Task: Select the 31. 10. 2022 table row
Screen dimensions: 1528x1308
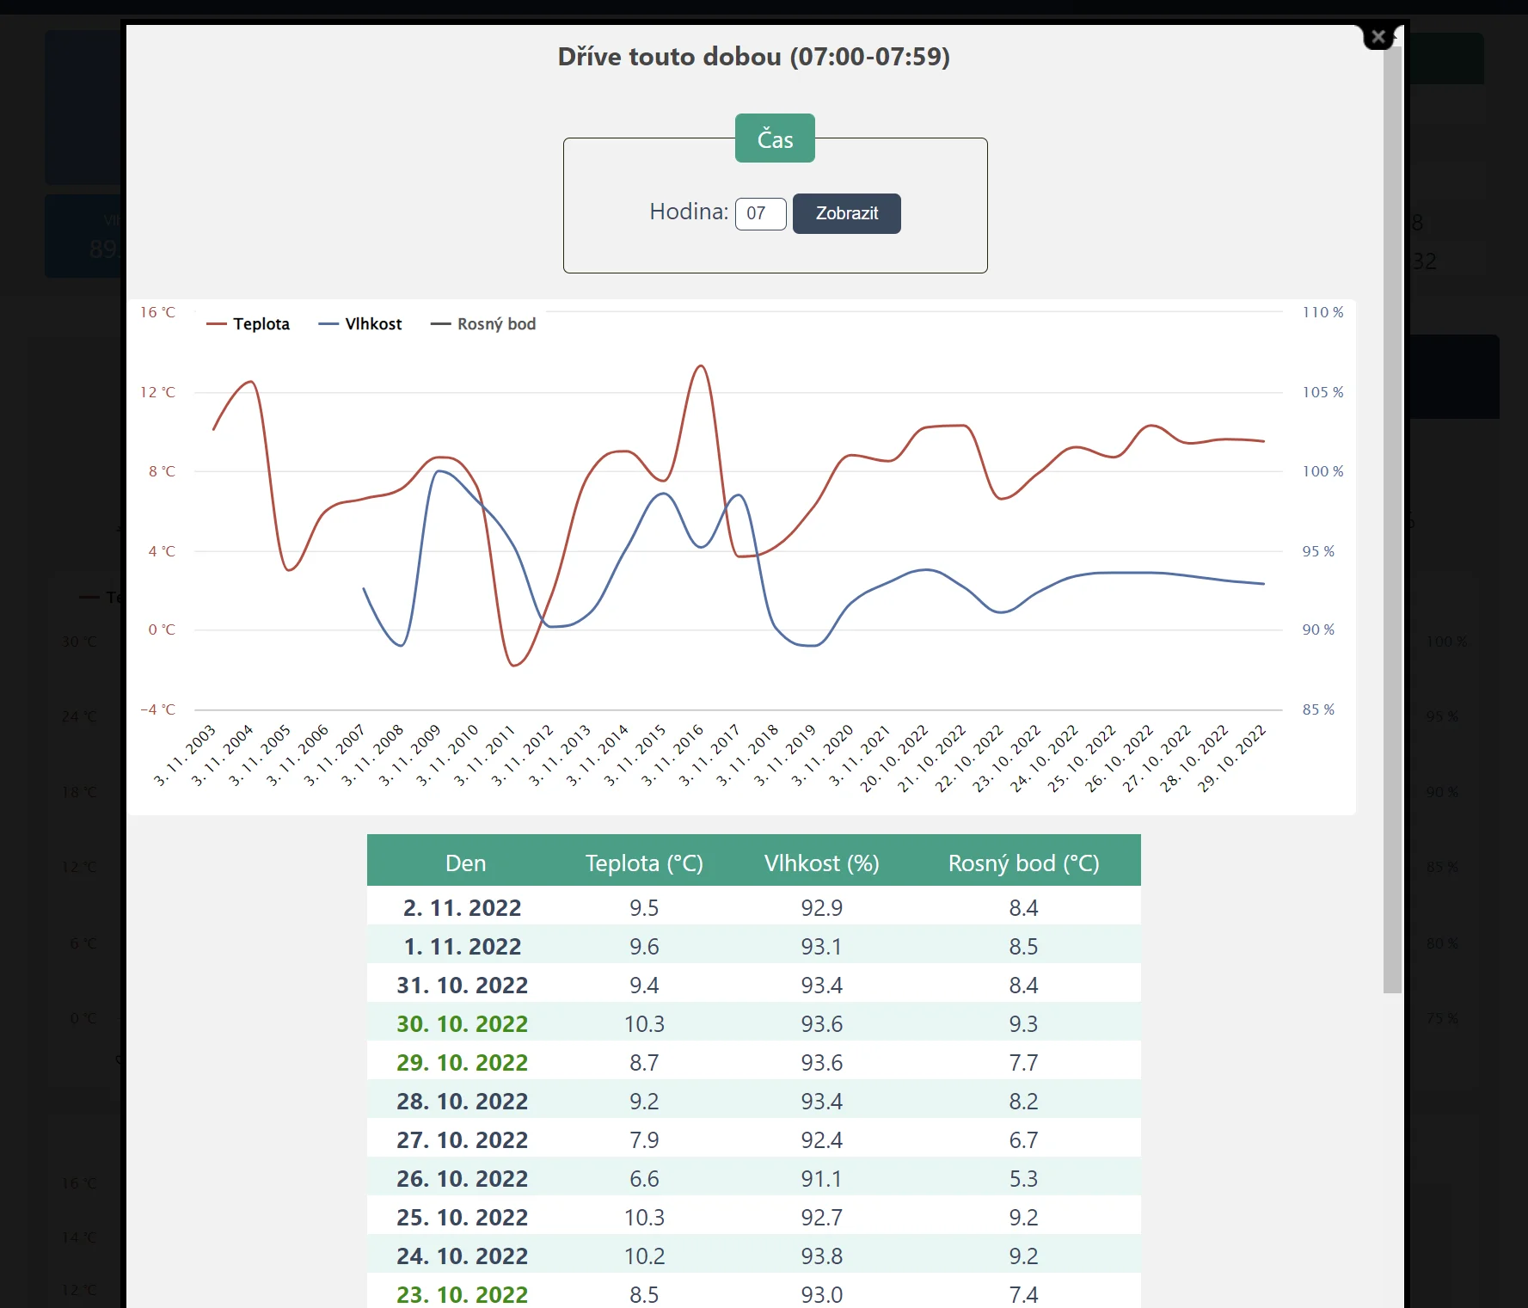Action: point(753,985)
